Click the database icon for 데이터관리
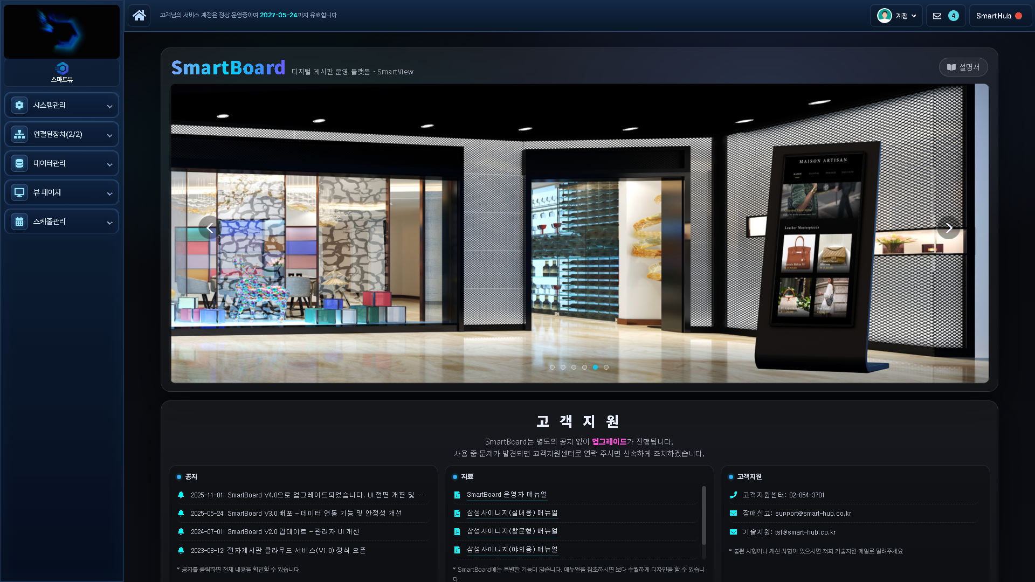 (19, 163)
